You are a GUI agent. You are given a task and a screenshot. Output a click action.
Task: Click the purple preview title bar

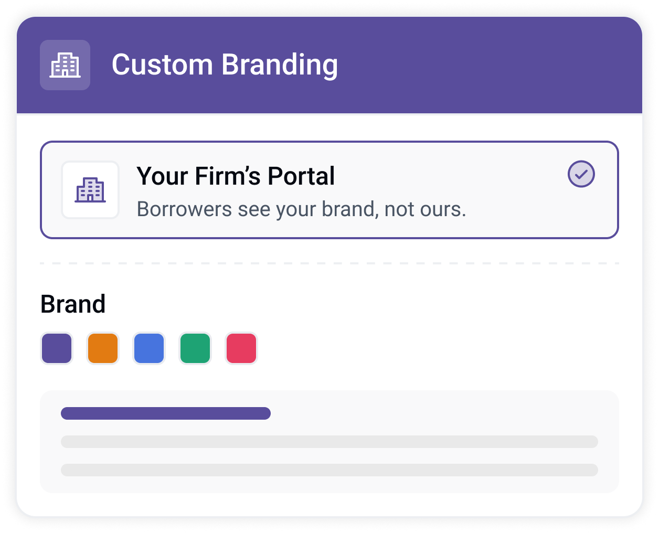pyautogui.click(x=166, y=413)
